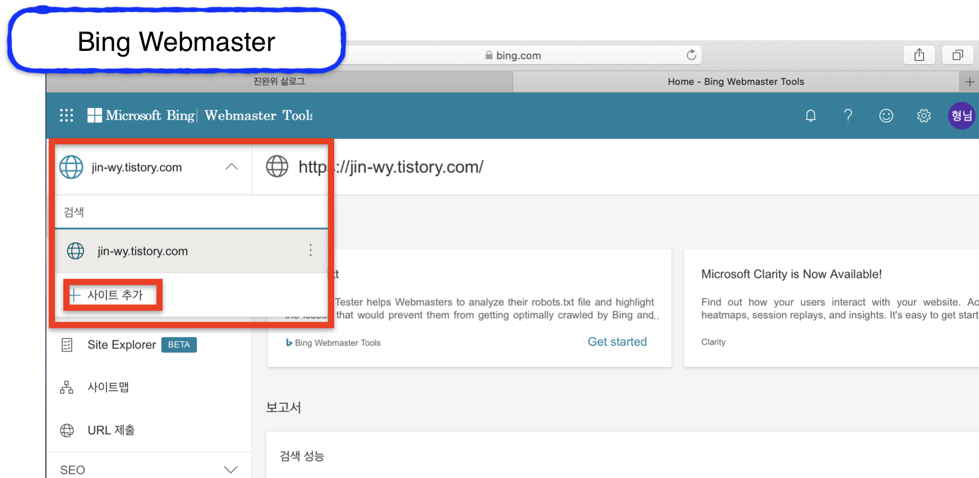This screenshot has width=979, height=478.
Task: Click the BETA badge beside Site Explorer
Action: (179, 345)
